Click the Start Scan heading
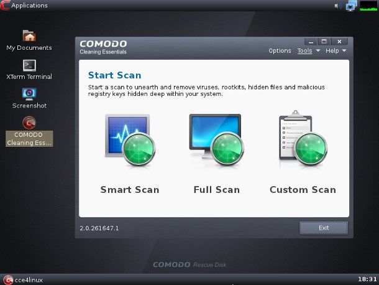 click(x=114, y=75)
